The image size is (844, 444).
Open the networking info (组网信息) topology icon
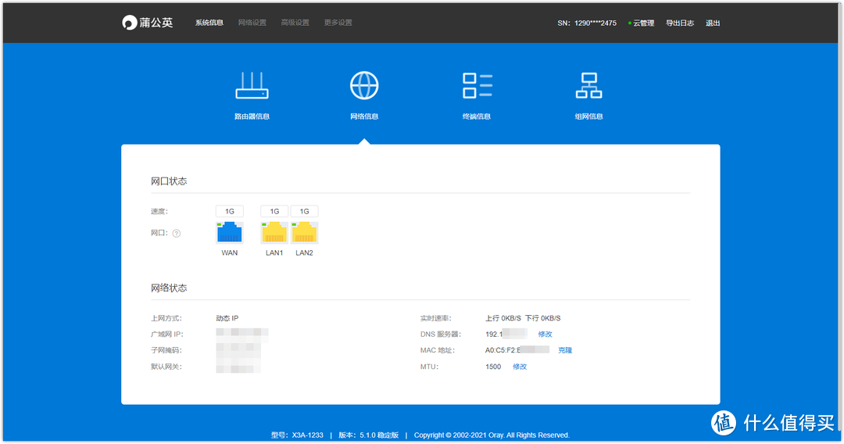coord(588,86)
